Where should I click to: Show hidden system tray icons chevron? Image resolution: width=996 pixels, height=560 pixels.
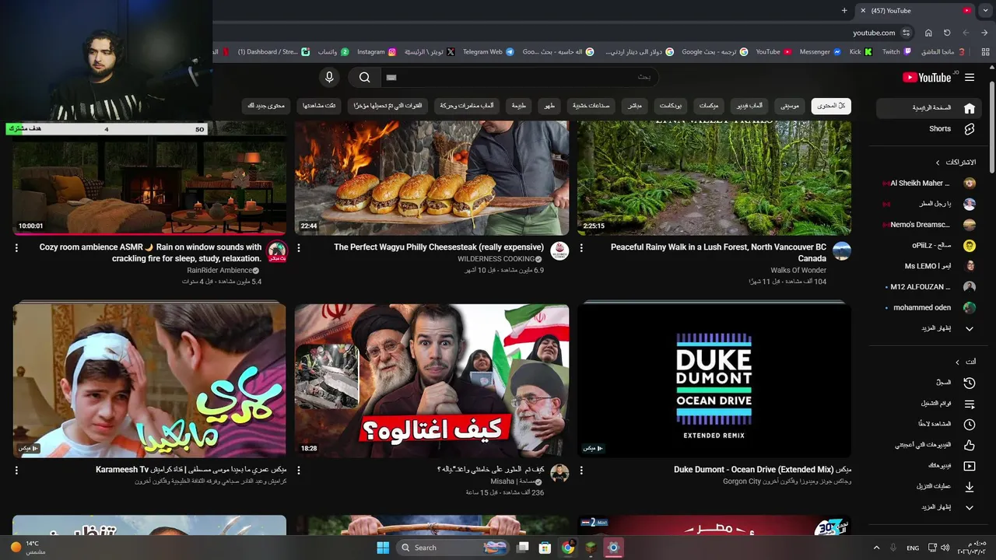[x=876, y=548]
